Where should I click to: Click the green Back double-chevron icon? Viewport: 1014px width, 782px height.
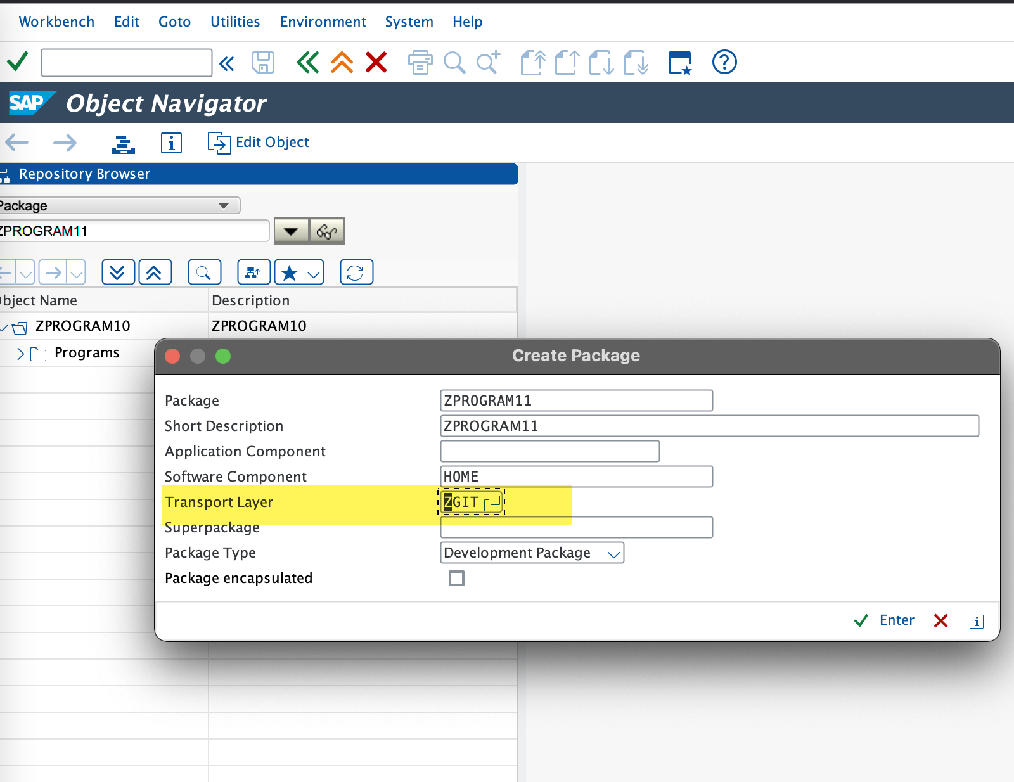coord(308,62)
